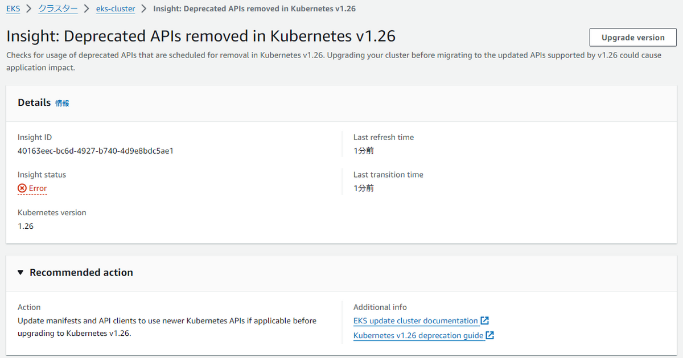Open the 情報 info link beside Details
This screenshot has height=358, width=683.
[62, 103]
